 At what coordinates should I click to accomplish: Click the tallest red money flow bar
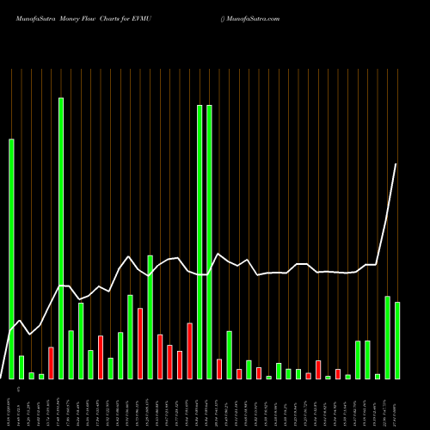140,343
